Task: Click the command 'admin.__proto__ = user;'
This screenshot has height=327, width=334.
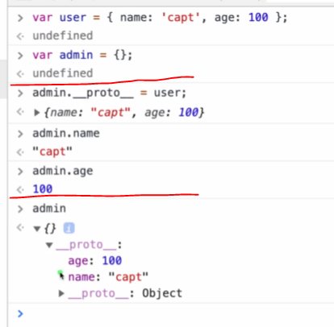Action: coord(110,93)
